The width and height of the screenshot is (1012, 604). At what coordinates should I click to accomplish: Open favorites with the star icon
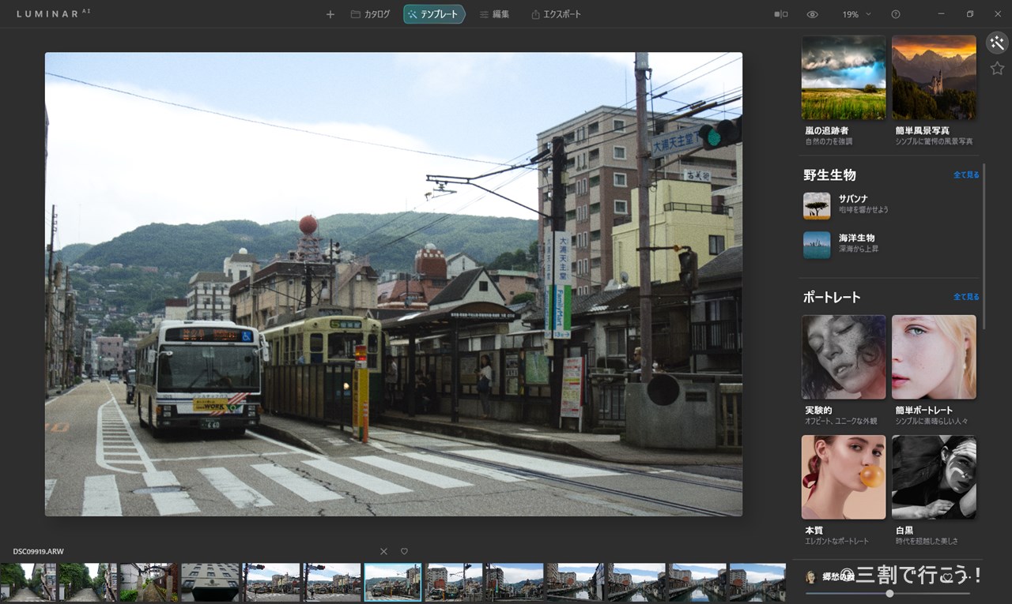(x=997, y=69)
